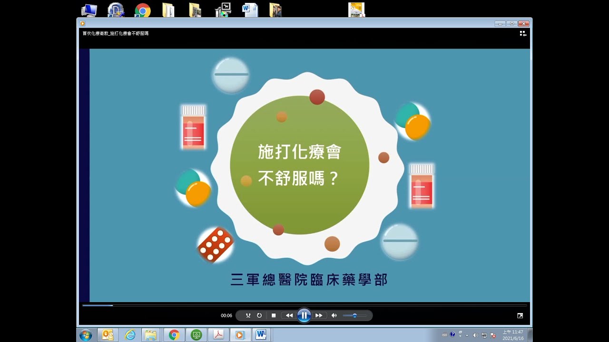Adjust the volume slider

coord(354,315)
